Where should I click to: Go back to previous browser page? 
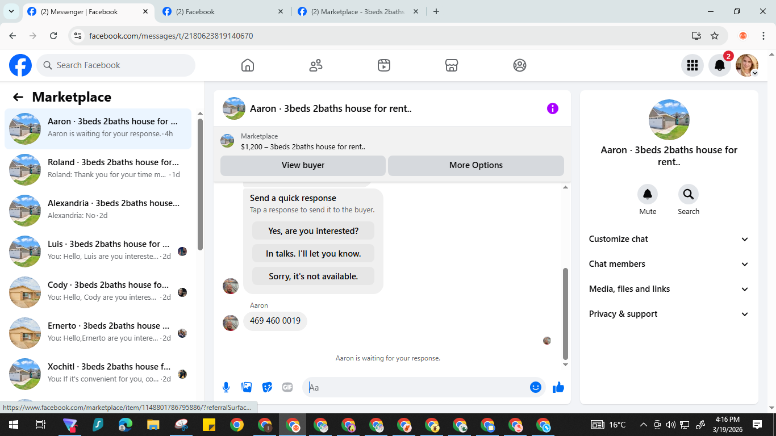pyautogui.click(x=12, y=36)
